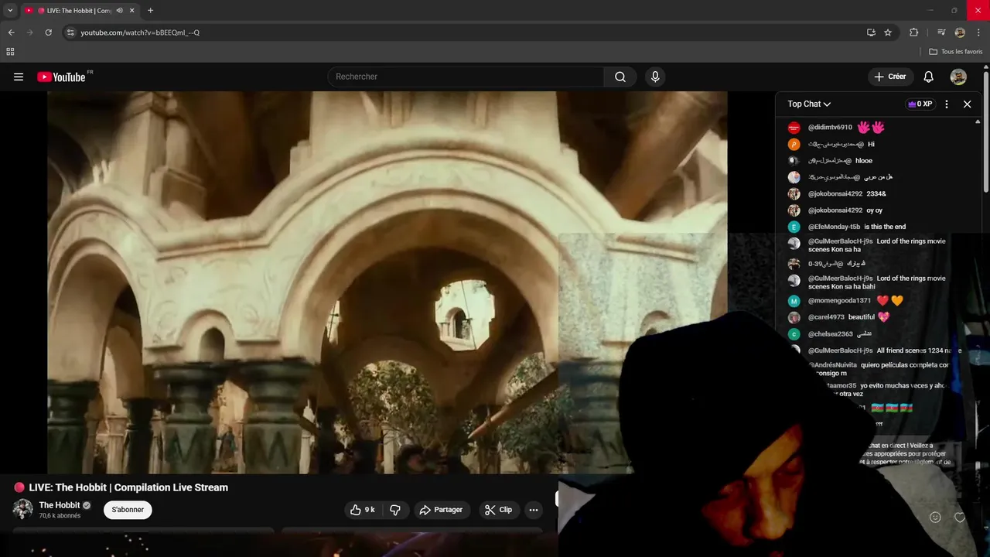
Task: Start voice search with the microphone
Action: pos(655,77)
